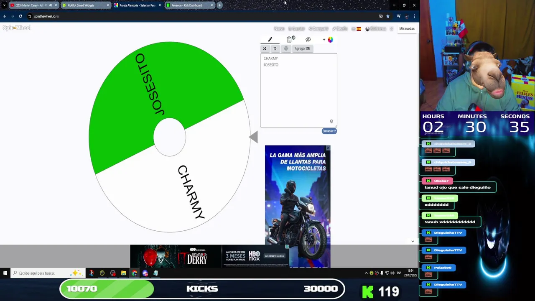Image resolution: width=535 pixels, height=301 pixels.
Task: Click the AI brain icon button
Action: pyautogui.click(x=286, y=48)
